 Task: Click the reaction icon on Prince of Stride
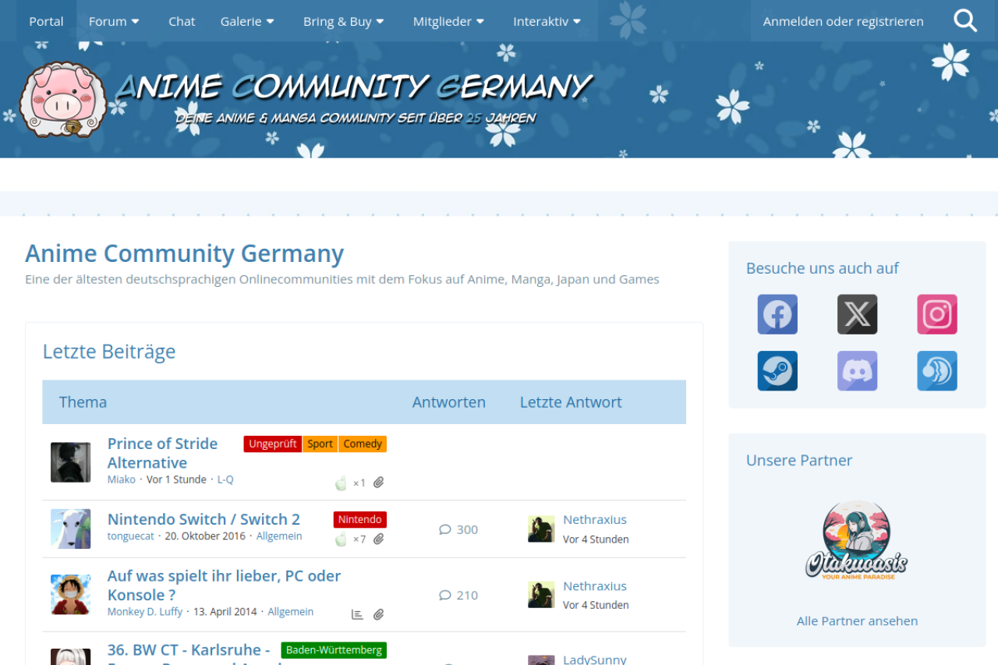tap(341, 483)
